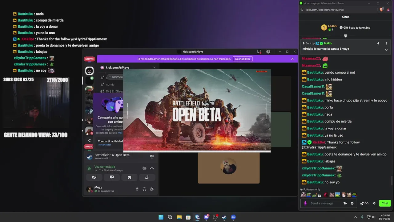Expand the pinned message chevron
394x222 pixels.
386,50
